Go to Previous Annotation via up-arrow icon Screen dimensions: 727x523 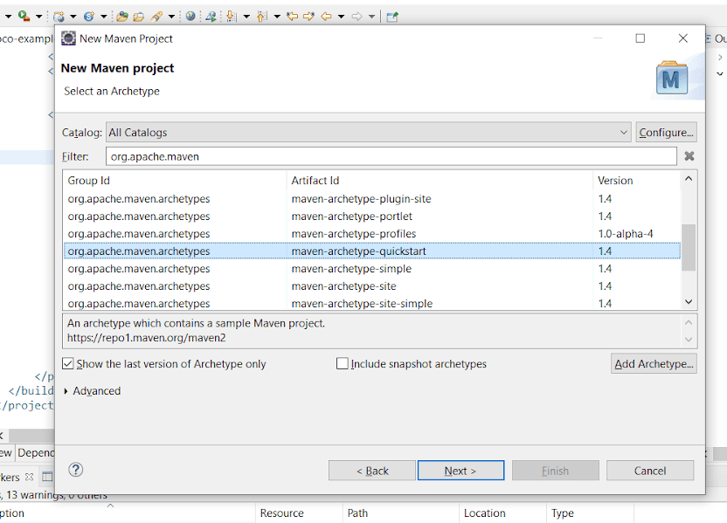[262, 17]
